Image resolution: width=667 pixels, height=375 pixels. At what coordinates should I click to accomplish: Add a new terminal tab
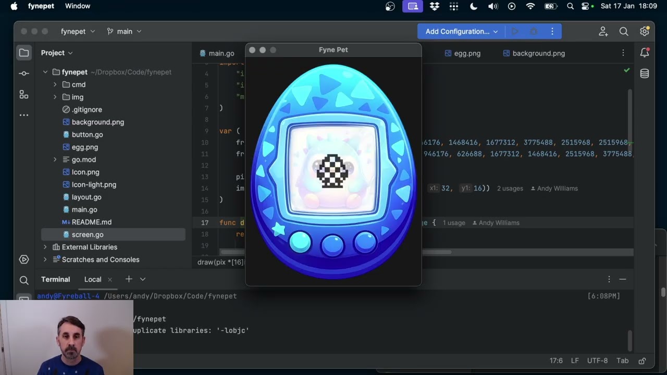click(x=129, y=279)
